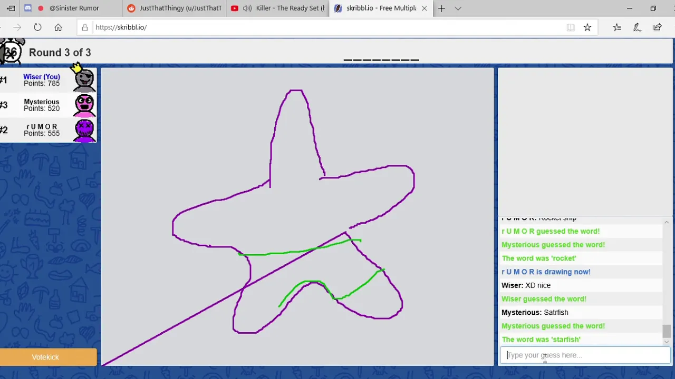Open the Reading view book icon
Image resolution: width=675 pixels, height=379 pixels.
(x=571, y=27)
